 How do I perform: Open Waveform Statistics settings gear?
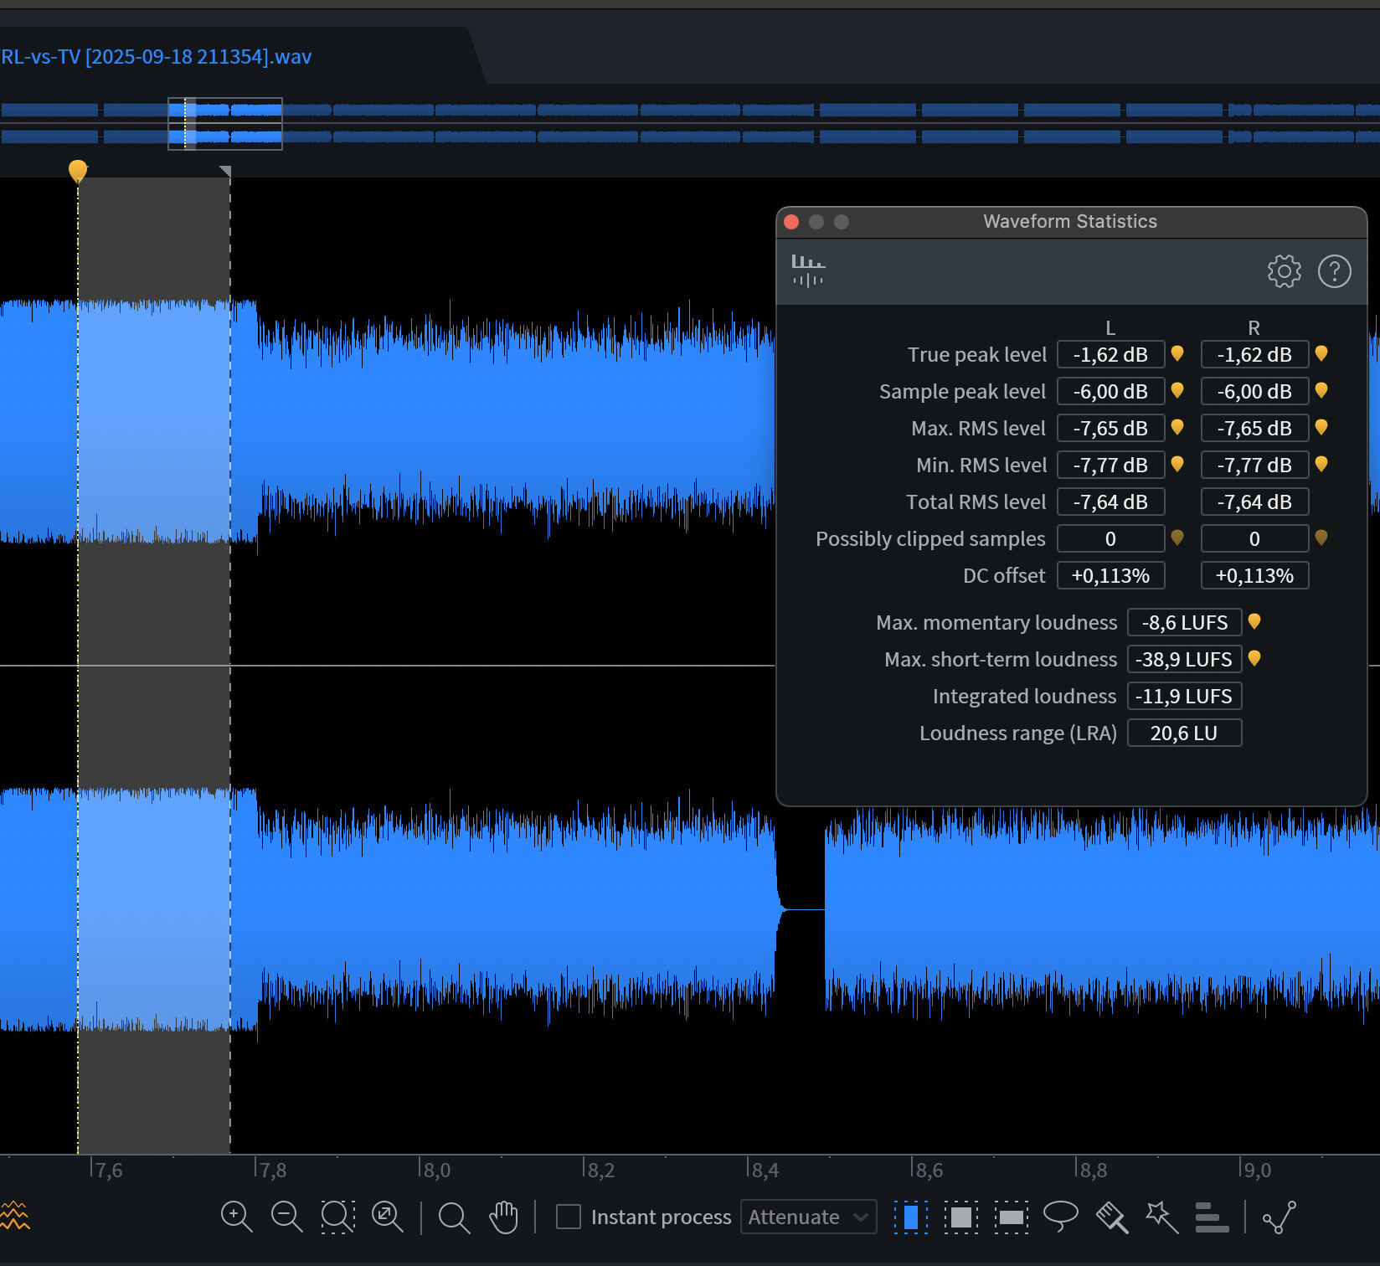[1284, 271]
